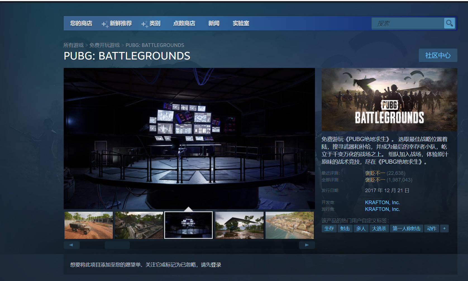Click the 生存 tag
Screen dimensions: 468x281
coord(329,228)
